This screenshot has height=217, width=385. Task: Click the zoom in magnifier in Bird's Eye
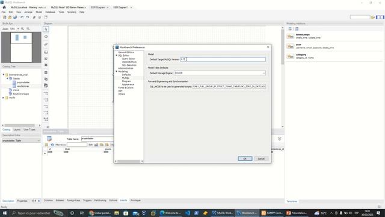(x=23, y=29)
